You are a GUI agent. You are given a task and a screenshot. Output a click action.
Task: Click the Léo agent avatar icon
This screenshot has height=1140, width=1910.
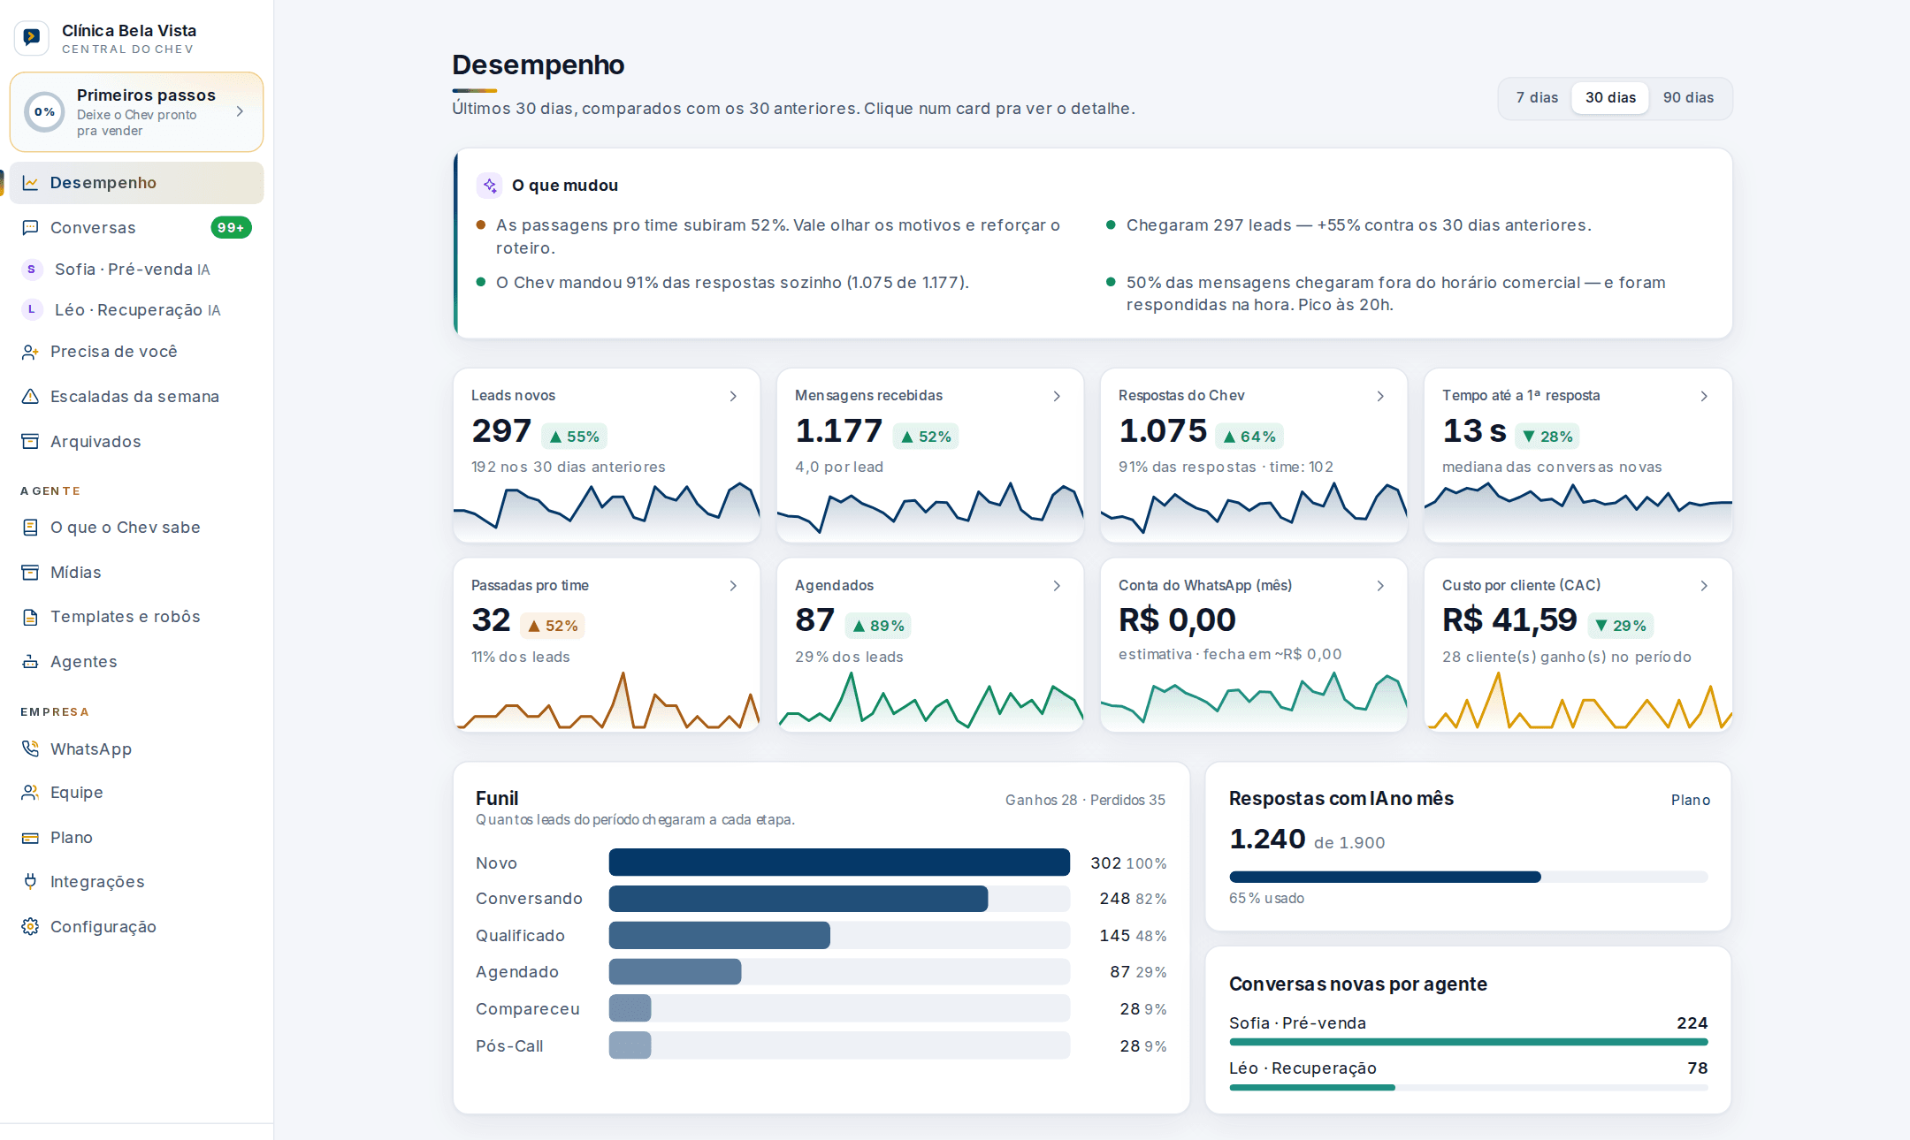tap(32, 310)
